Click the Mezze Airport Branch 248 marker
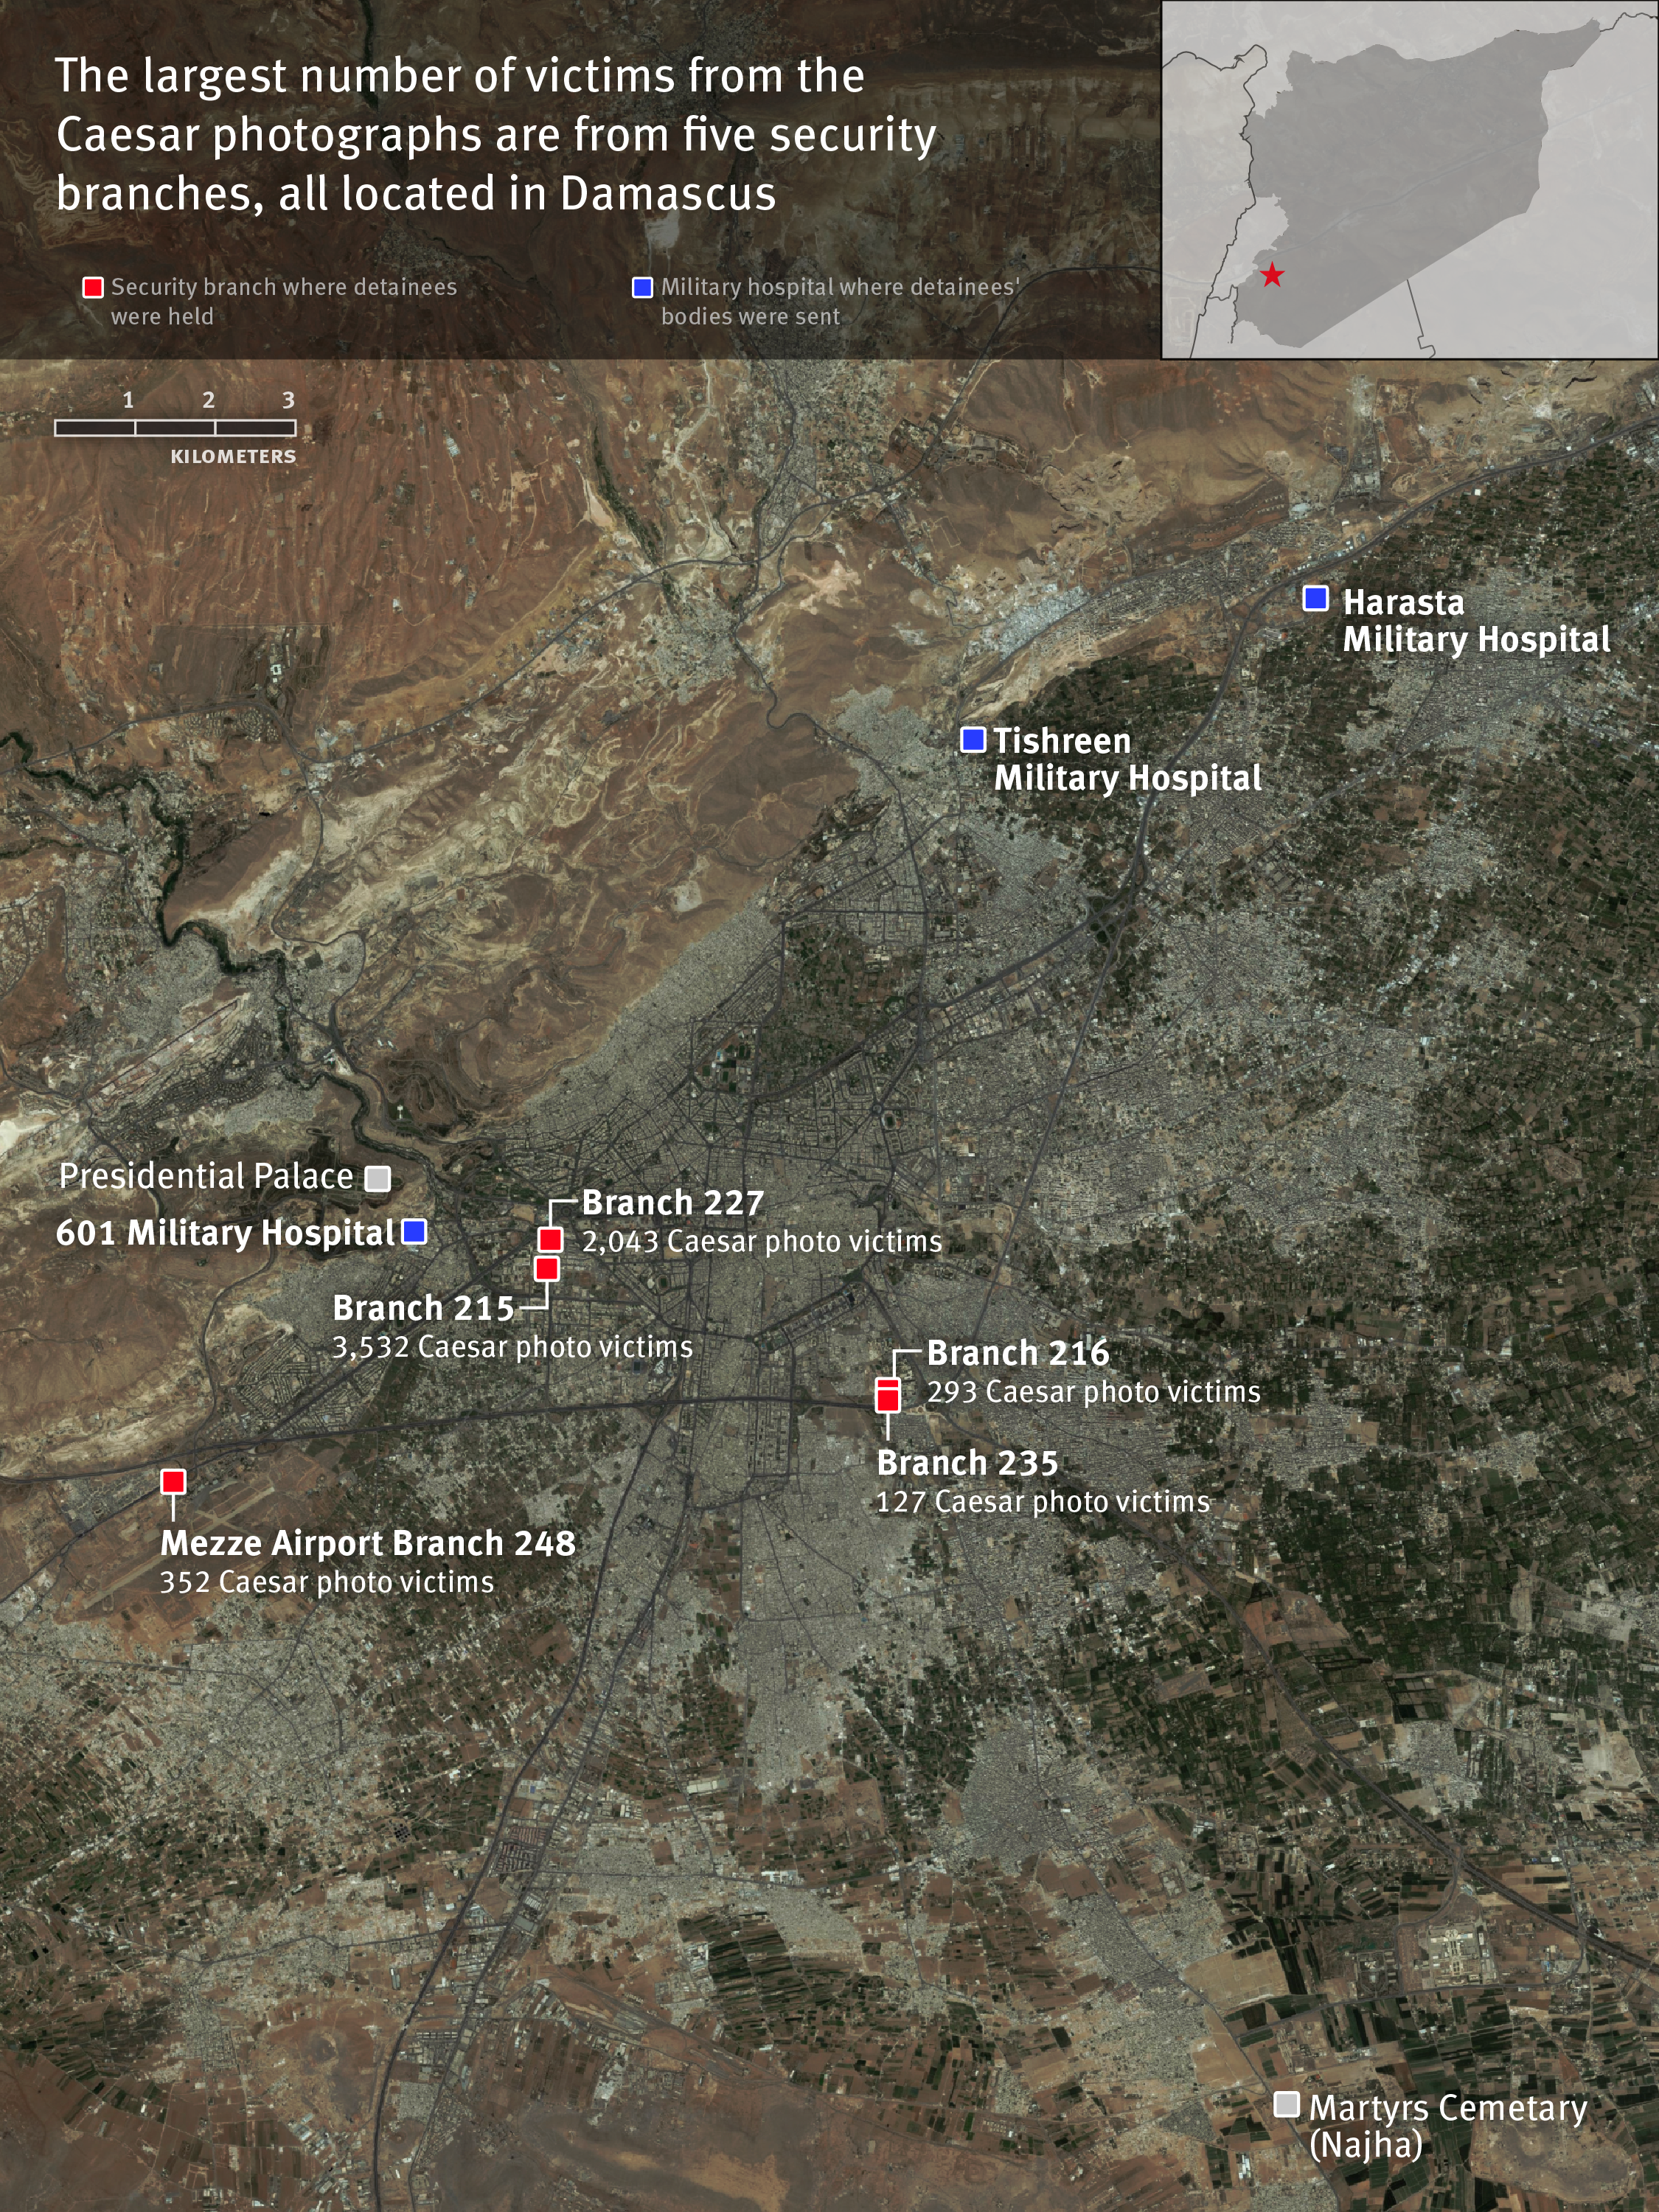This screenshot has height=2212, width=1659. coord(173,1481)
